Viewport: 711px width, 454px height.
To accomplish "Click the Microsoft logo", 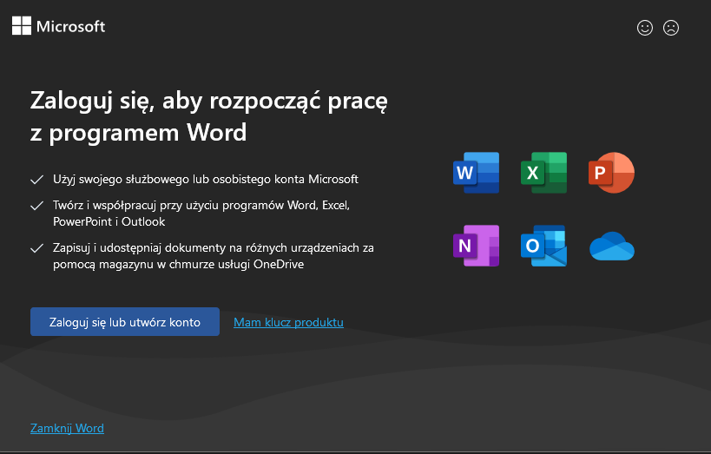I will point(58,26).
